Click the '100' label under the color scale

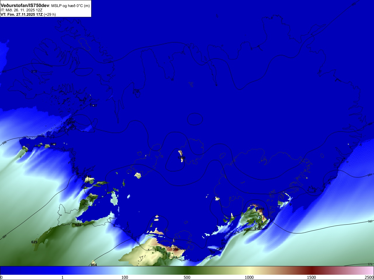point(125,277)
